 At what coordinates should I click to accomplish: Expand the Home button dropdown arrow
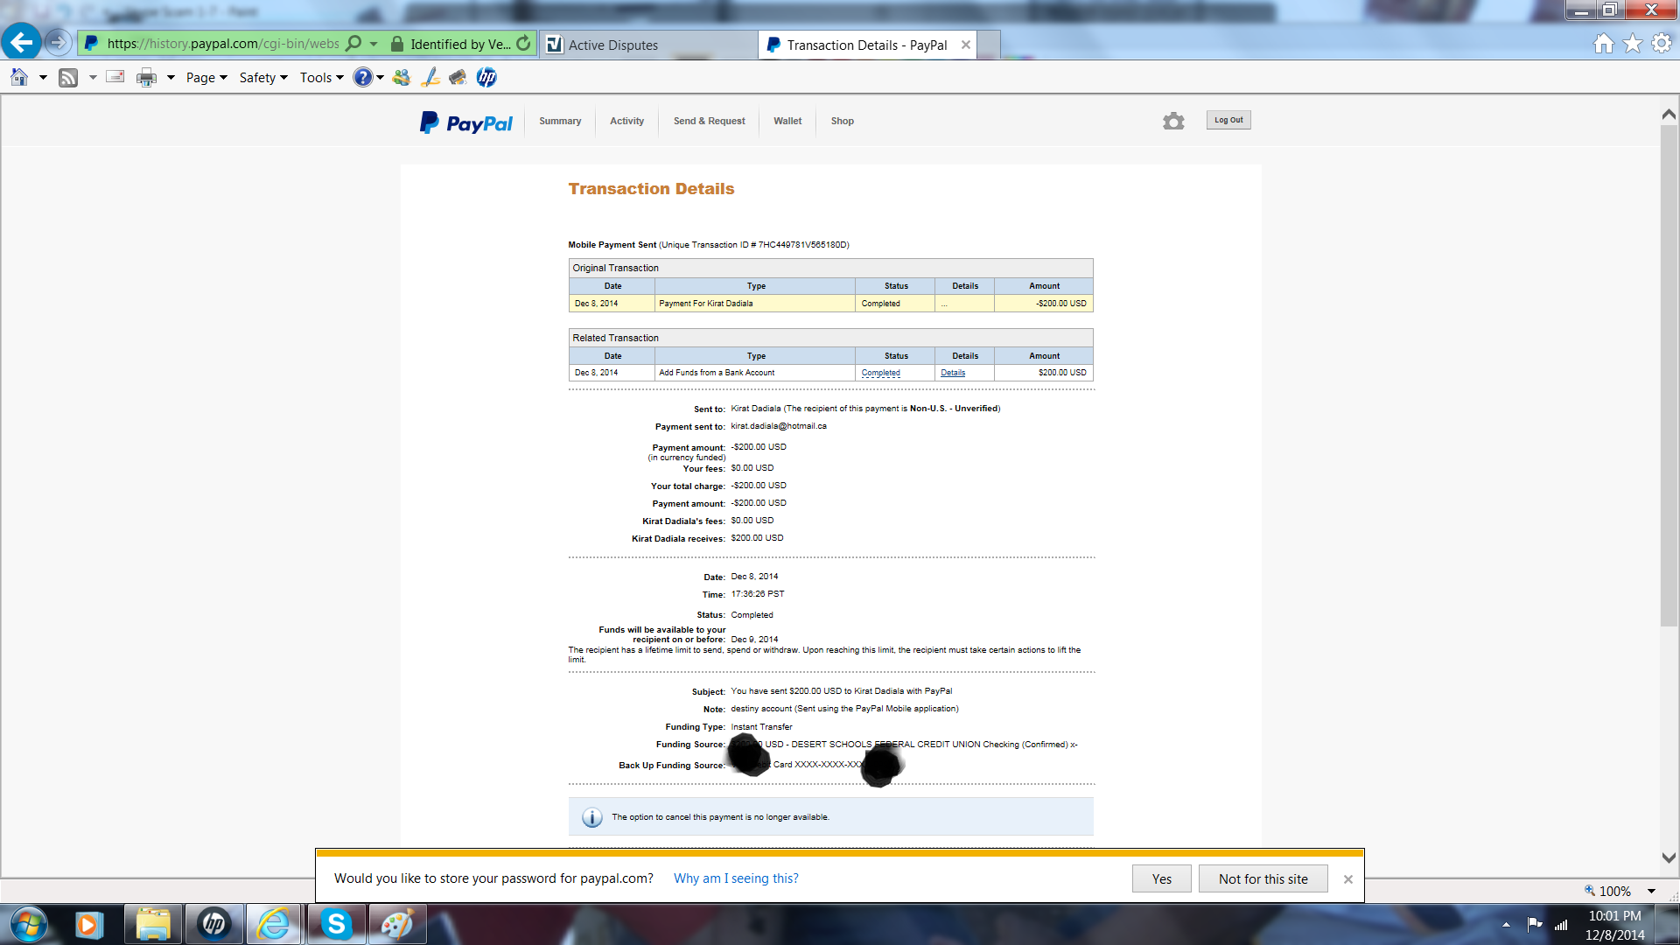click(x=43, y=78)
